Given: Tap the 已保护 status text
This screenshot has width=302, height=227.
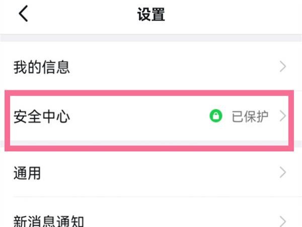Looking at the screenshot, I should click(x=250, y=117).
